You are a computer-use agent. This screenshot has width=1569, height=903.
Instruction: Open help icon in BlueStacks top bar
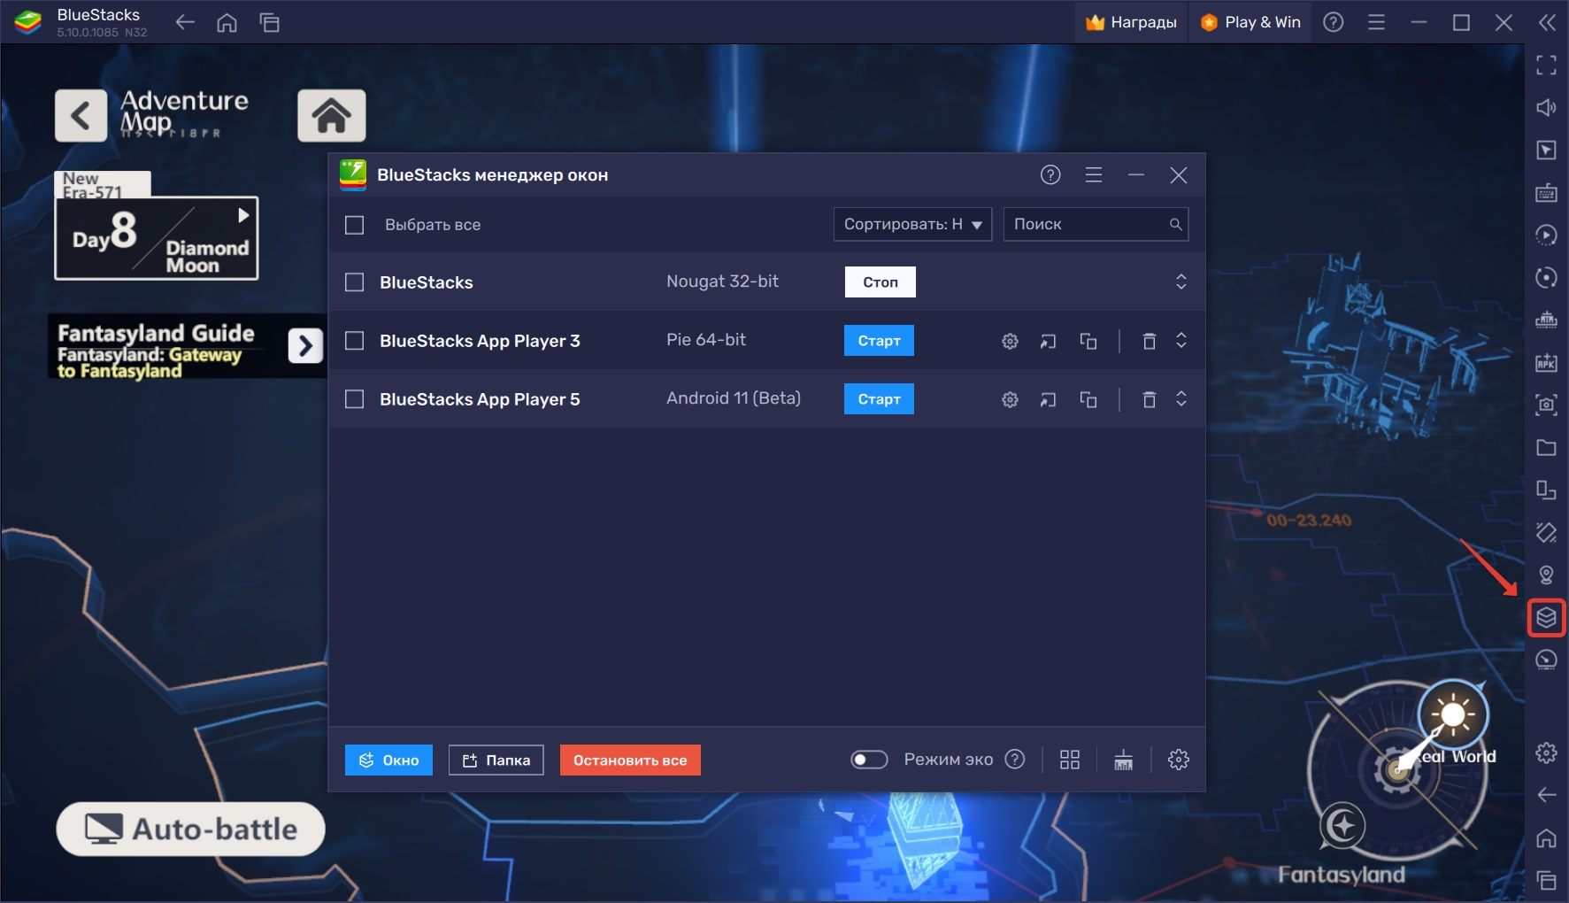click(1333, 22)
